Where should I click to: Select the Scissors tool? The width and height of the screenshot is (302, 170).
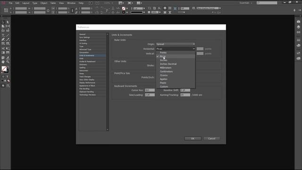coord(3,49)
